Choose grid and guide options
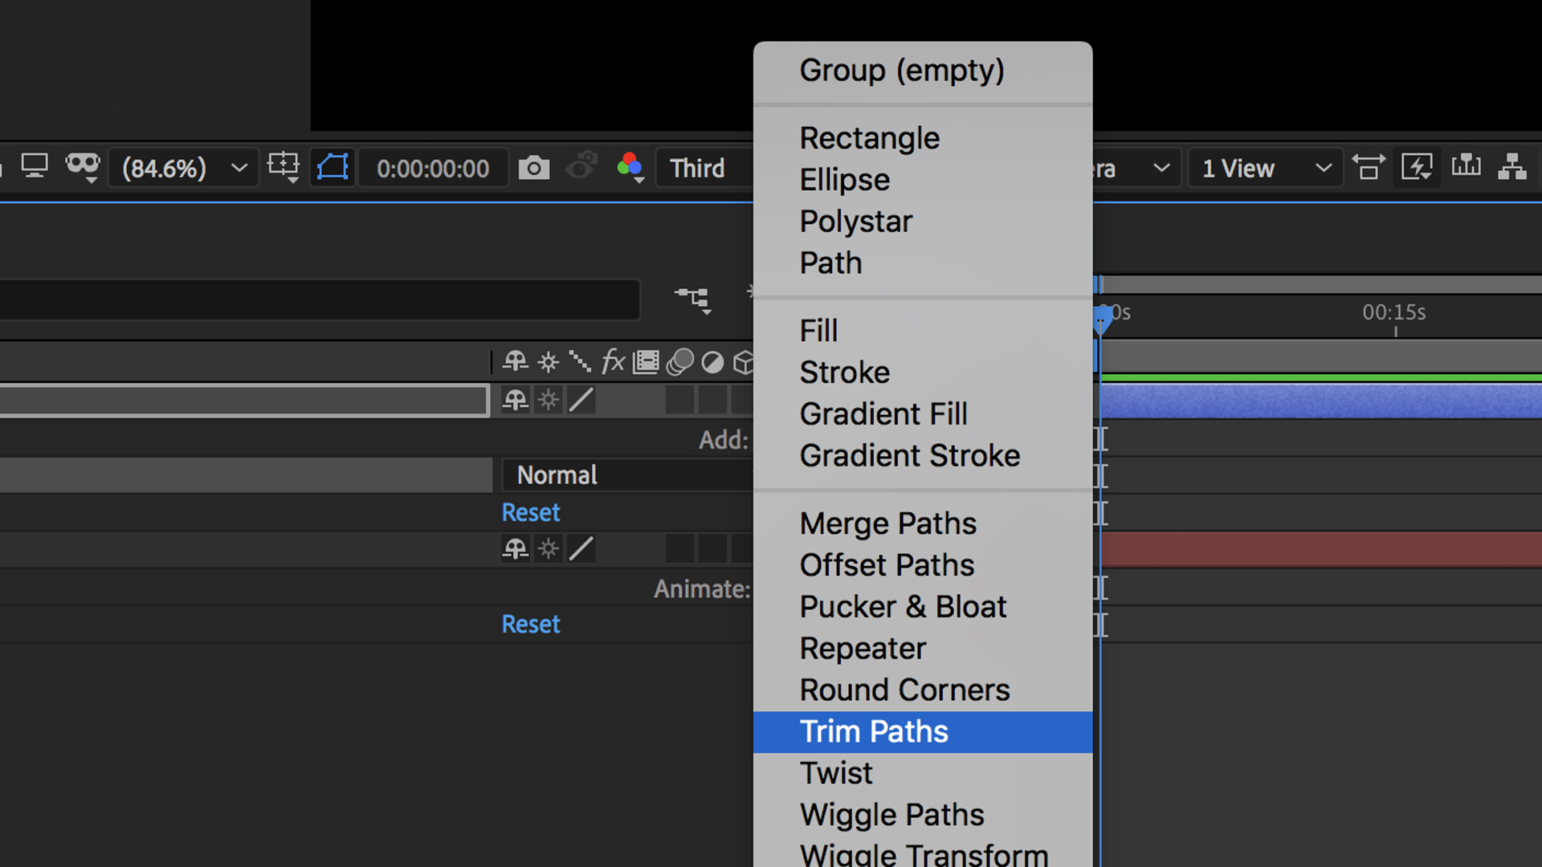This screenshot has height=867, width=1542. coord(283,168)
